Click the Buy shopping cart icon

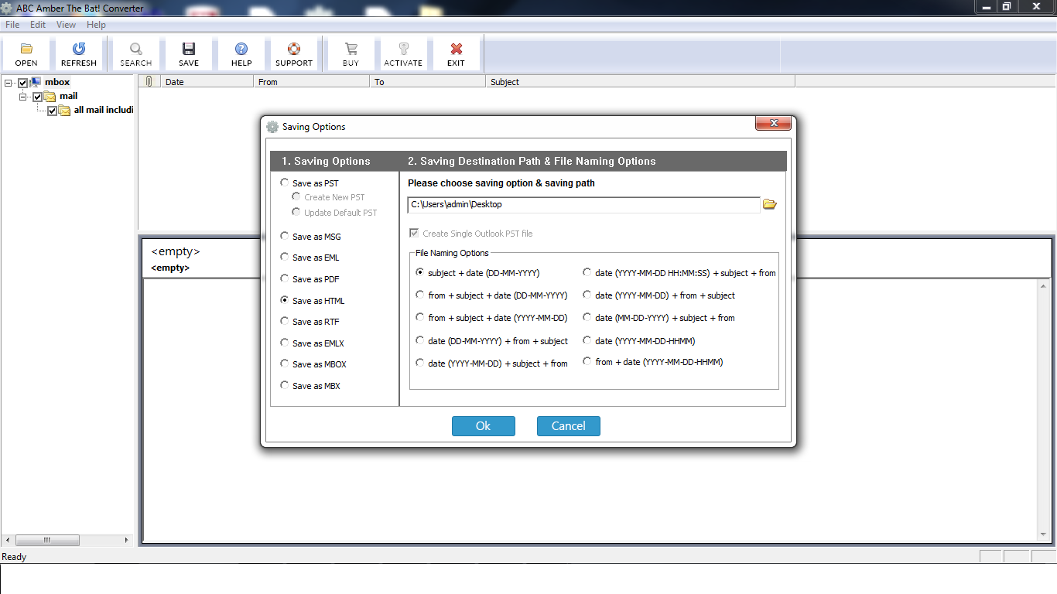click(351, 49)
